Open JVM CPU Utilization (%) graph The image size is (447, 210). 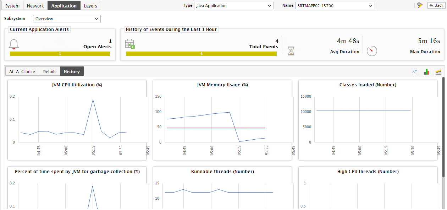pos(77,120)
